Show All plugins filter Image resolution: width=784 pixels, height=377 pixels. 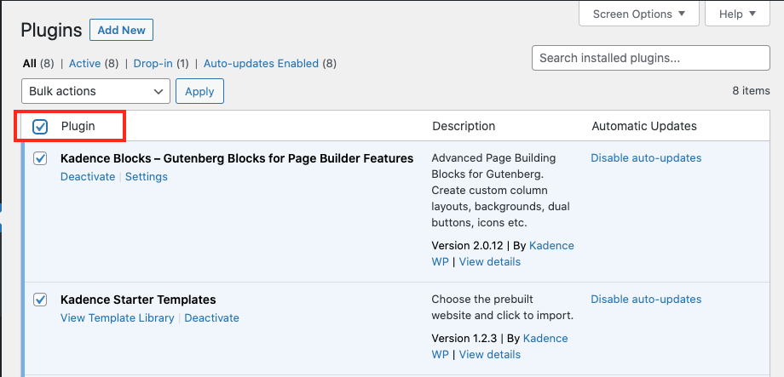click(30, 64)
